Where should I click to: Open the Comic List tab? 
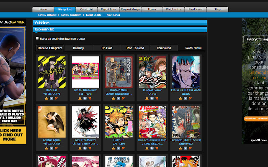click(x=87, y=9)
